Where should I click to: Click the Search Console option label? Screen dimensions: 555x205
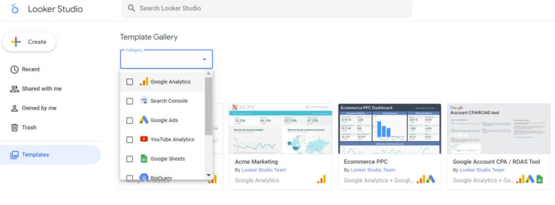point(169,101)
